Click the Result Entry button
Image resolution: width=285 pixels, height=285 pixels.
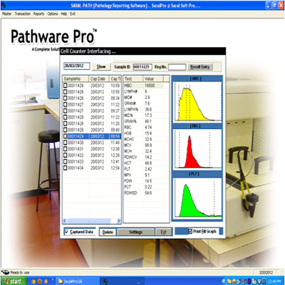coord(200,67)
